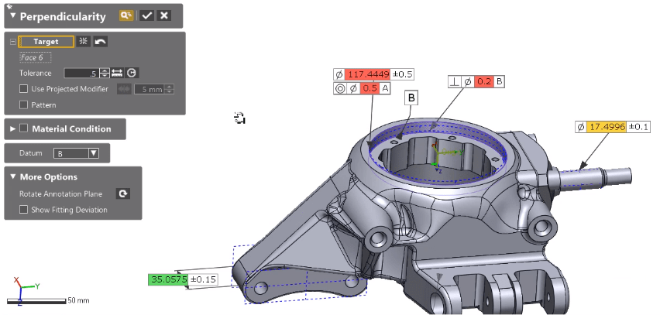
Task: Click the Tolerance value input field
Action: coord(81,73)
